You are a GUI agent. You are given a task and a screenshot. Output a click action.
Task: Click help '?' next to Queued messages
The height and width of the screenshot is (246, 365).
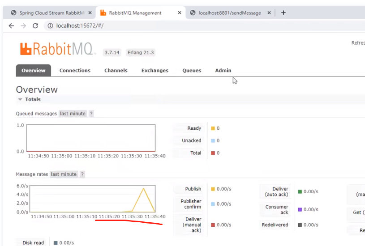coord(91,114)
